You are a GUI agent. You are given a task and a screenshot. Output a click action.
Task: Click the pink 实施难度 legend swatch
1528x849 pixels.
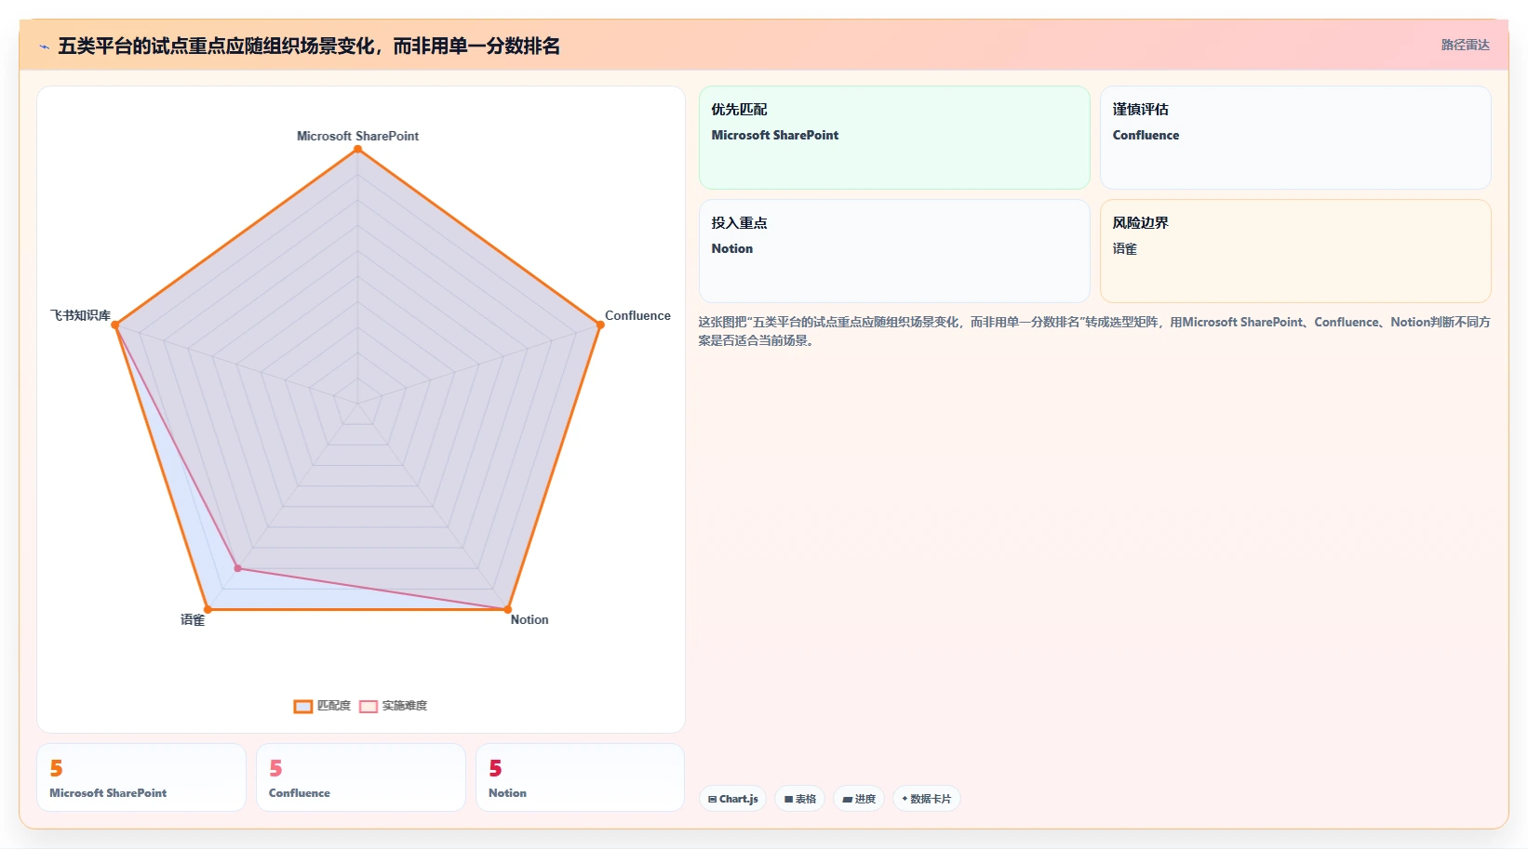click(x=369, y=707)
